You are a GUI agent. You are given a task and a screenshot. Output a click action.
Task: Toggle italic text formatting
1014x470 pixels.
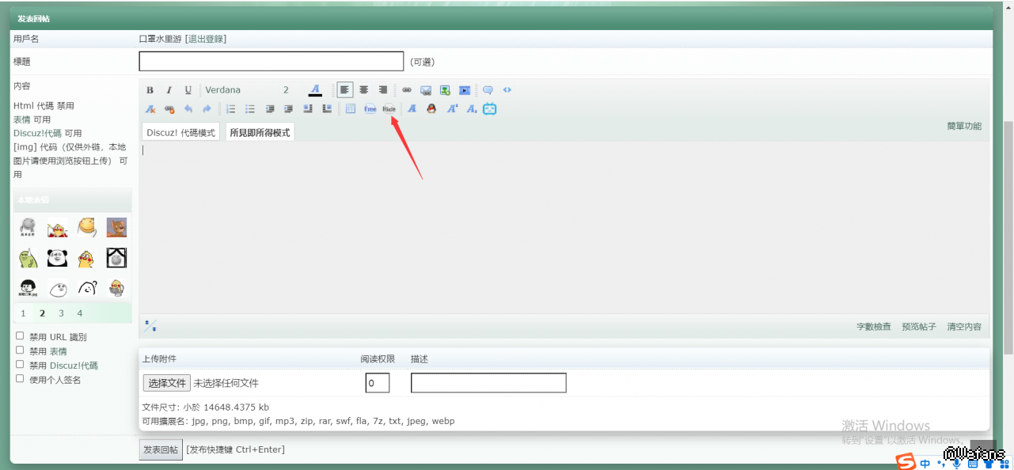pos(169,90)
